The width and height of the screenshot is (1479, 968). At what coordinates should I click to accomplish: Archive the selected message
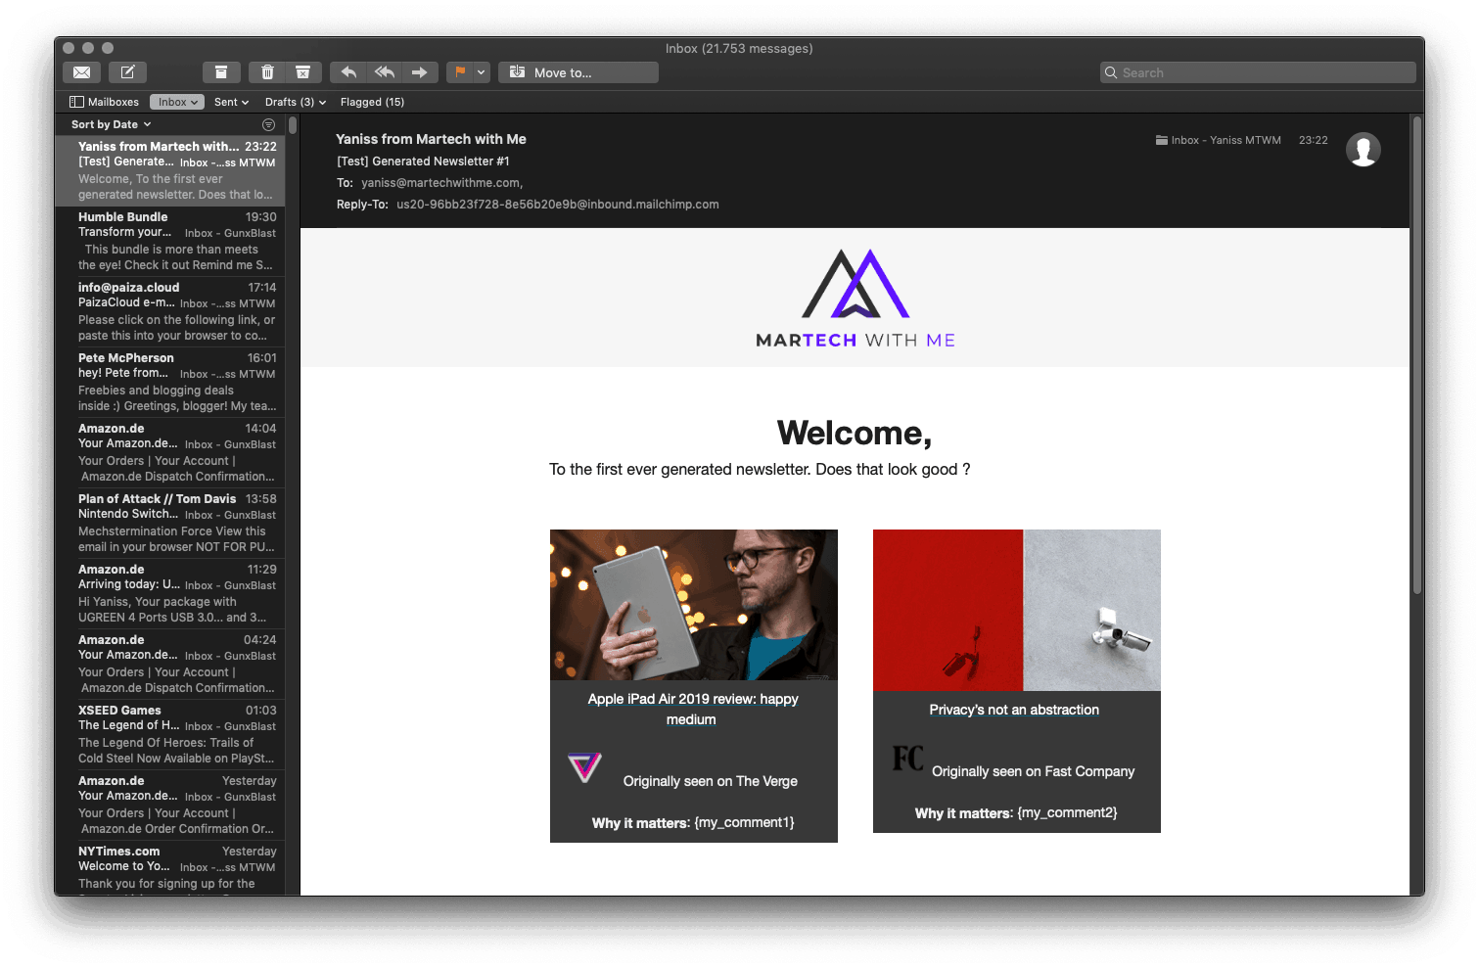pos(221,72)
